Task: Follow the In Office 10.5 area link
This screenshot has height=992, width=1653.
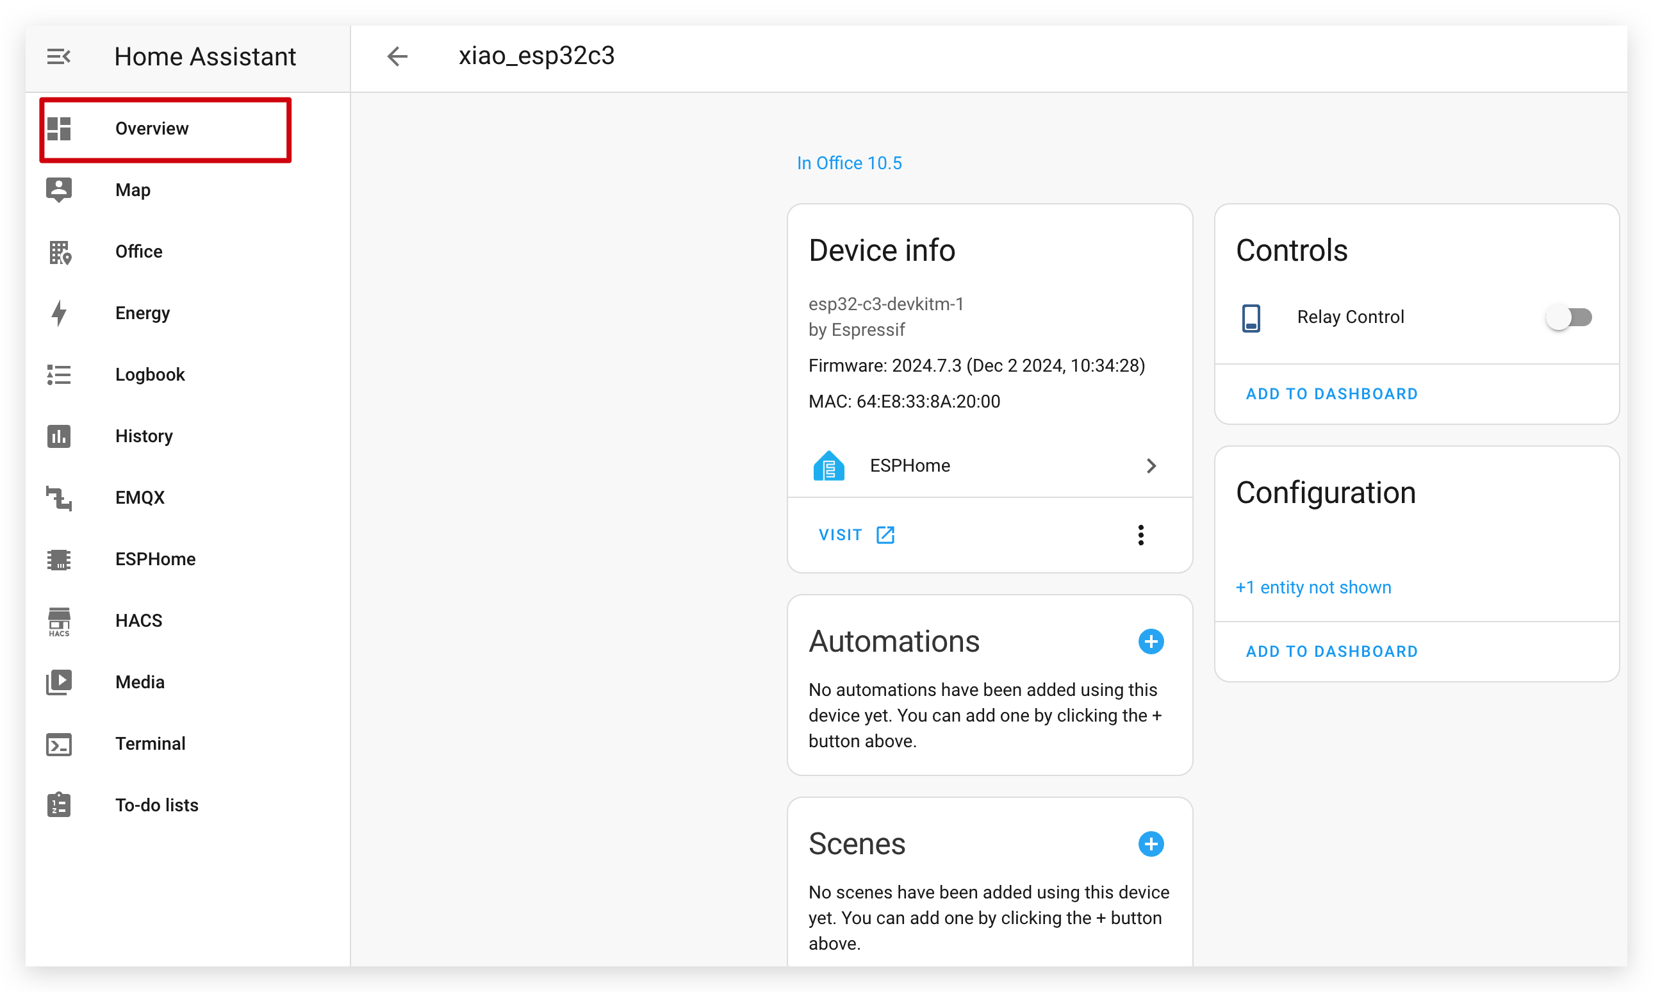Action: (849, 163)
